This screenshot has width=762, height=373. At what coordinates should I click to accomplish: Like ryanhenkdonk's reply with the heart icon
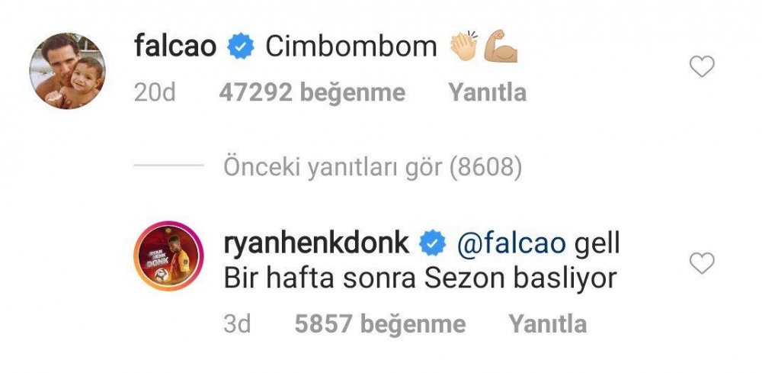coord(702,263)
